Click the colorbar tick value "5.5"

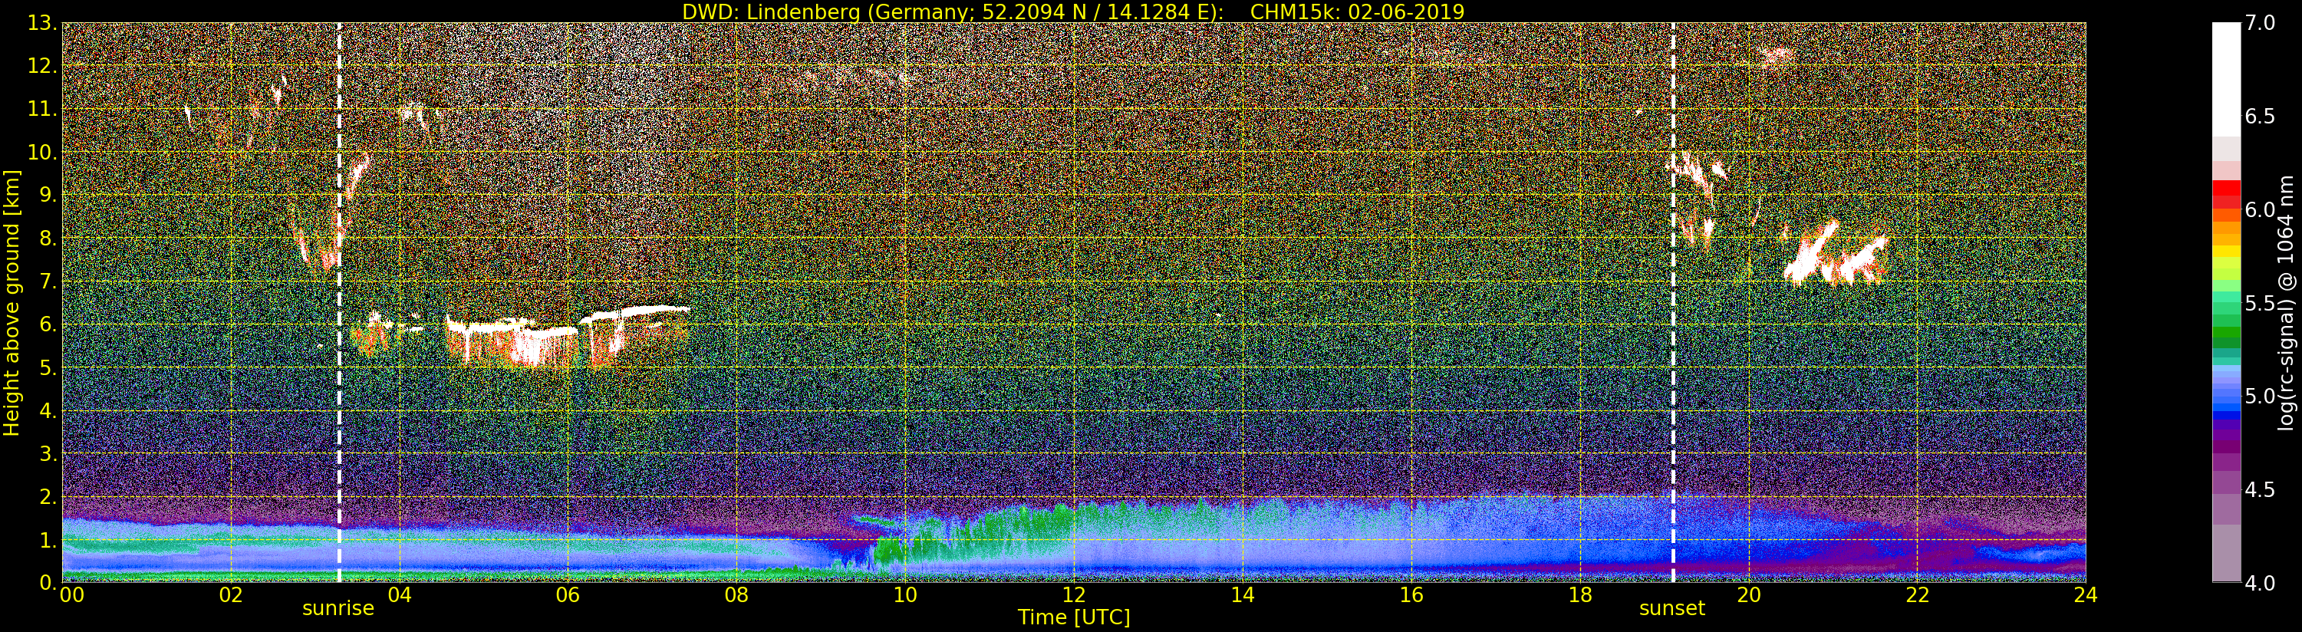(x=2259, y=303)
